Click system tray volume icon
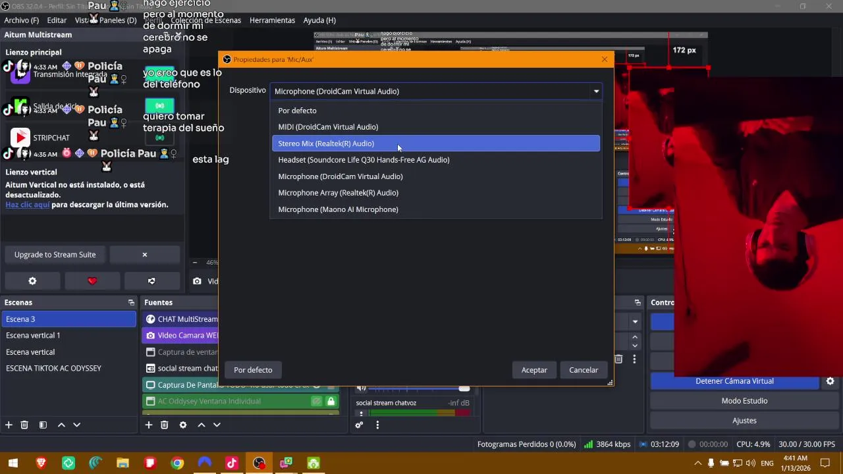Screen dimensions: 843x474 coord(751,463)
